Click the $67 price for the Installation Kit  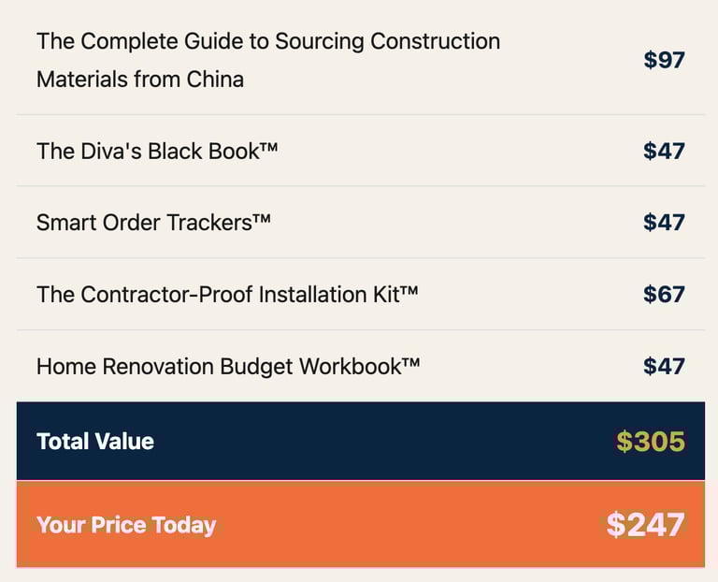tap(664, 294)
